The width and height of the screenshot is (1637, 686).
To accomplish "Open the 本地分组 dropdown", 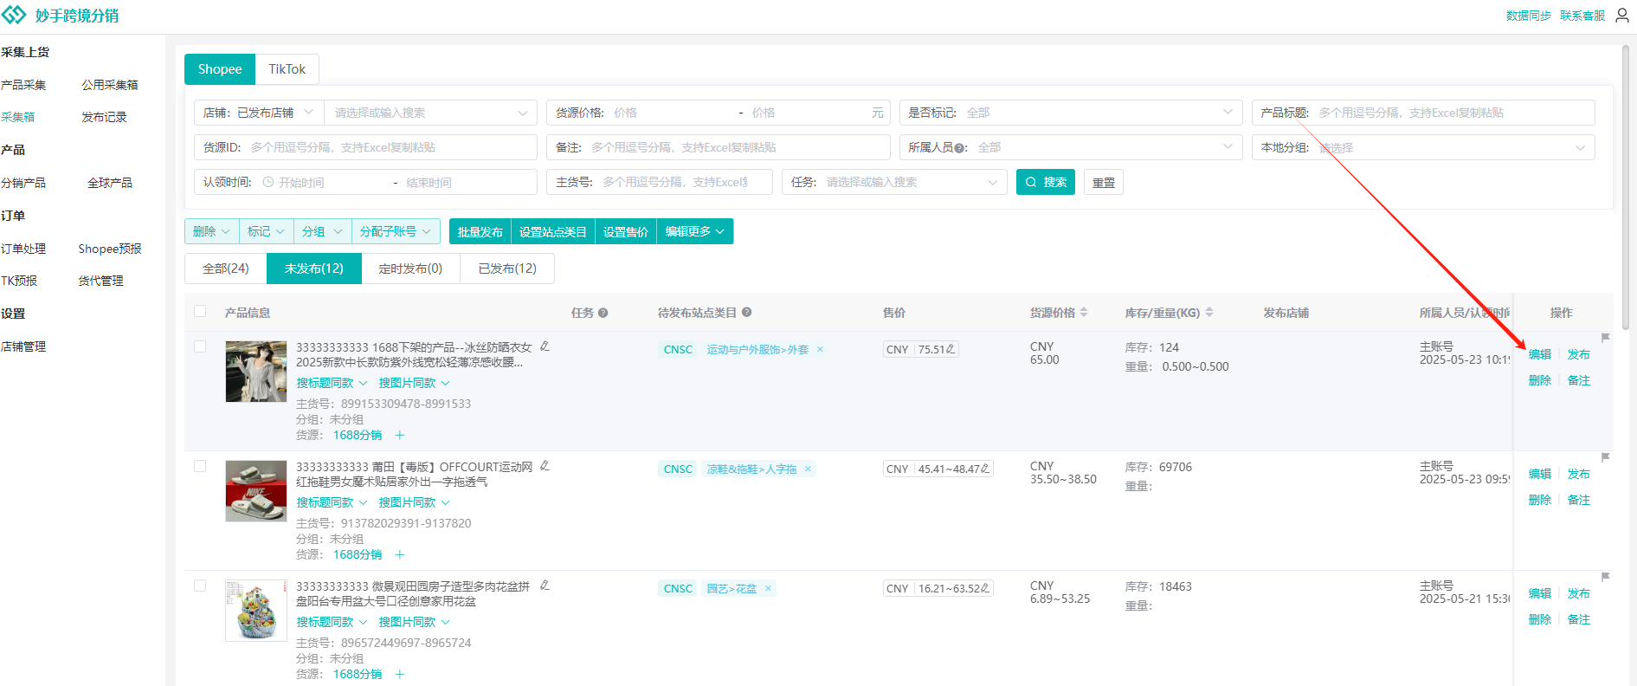I will (x=1423, y=147).
